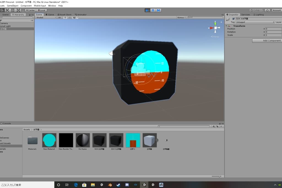Open the Mobile Input menu

pos(40,6)
